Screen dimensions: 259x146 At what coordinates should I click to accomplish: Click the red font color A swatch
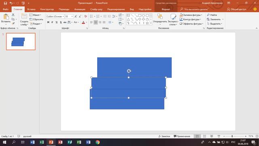[x=83, y=22]
